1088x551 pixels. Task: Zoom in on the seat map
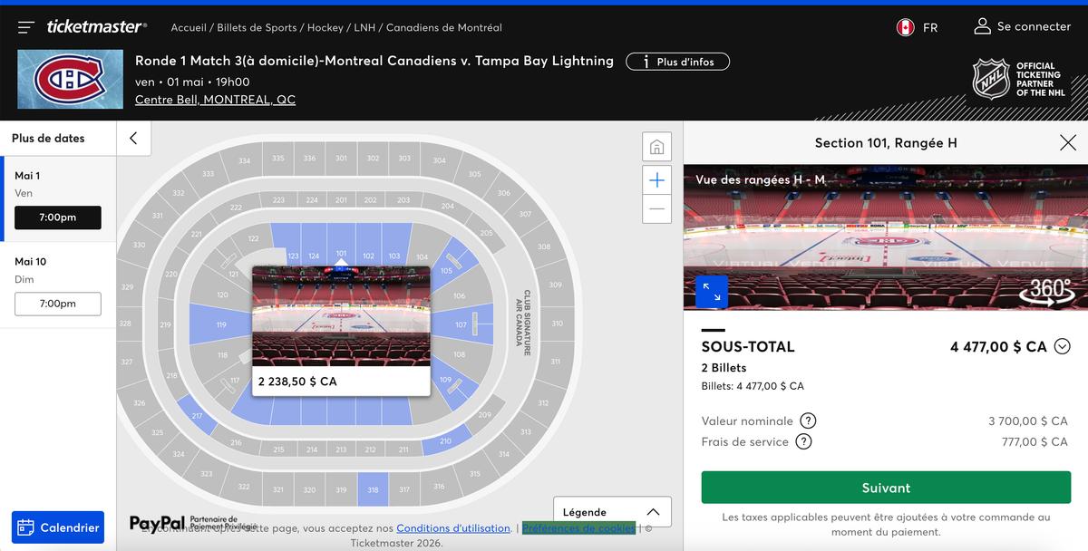point(656,180)
